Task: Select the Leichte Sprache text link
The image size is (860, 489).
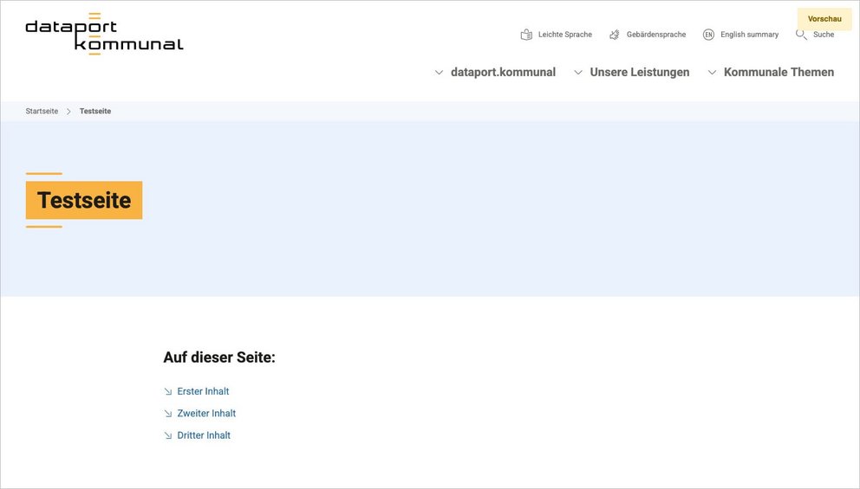Action: pos(564,35)
